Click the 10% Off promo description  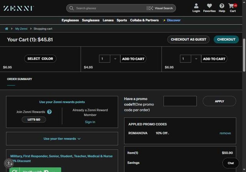click(x=162, y=133)
